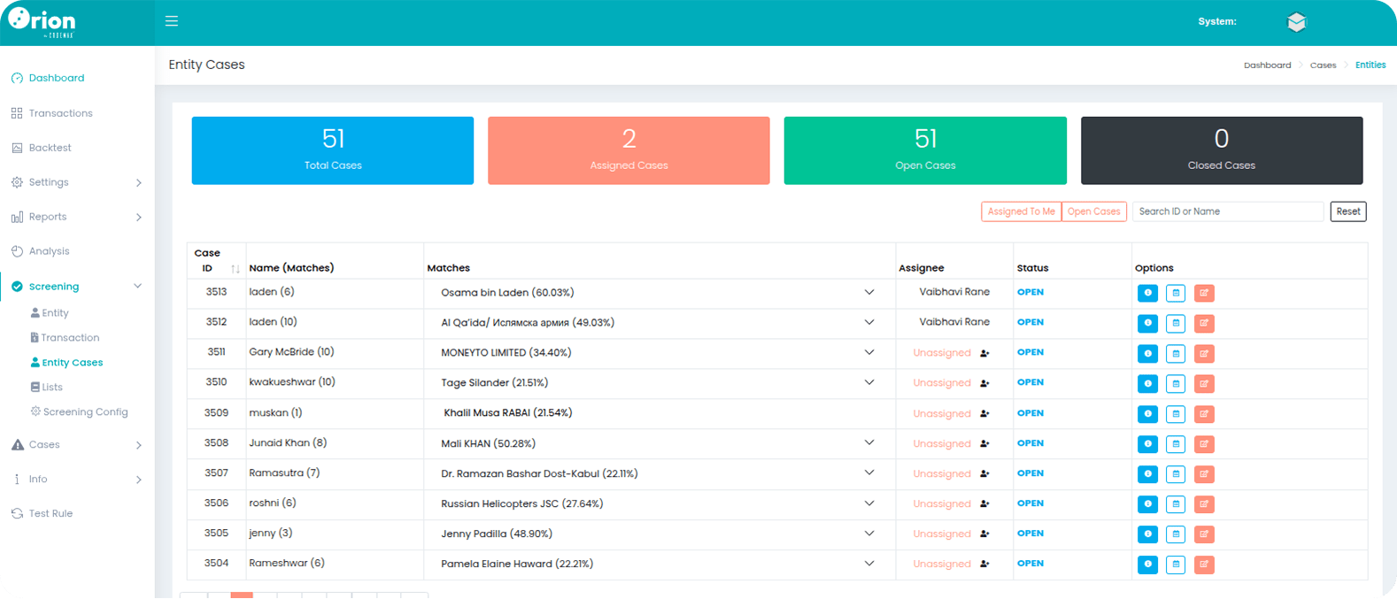
Task: Expand the Settings sidebar submenu
Action: coord(138,182)
